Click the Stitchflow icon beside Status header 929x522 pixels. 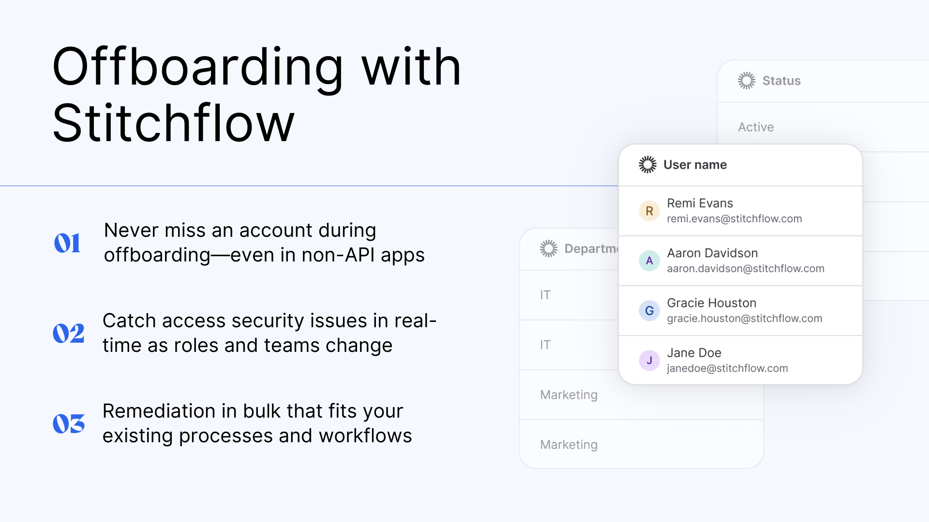coord(747,81)
